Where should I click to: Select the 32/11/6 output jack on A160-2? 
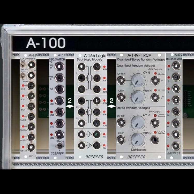[x=31, y=126]
